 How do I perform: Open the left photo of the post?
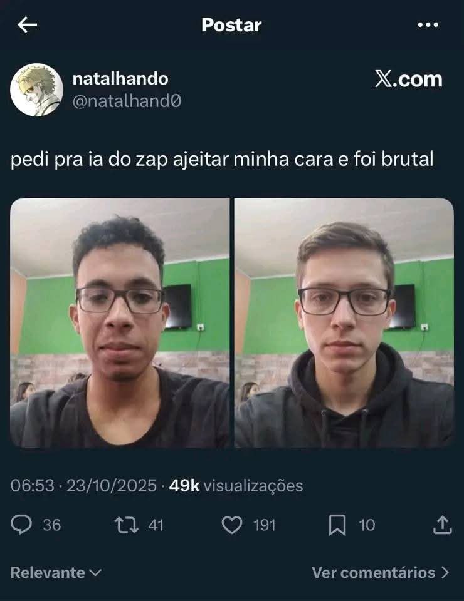pyautogui.click(x=120, y=323)
